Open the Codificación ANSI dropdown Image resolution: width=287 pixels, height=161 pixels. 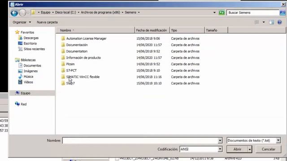[x=220, y=149]
